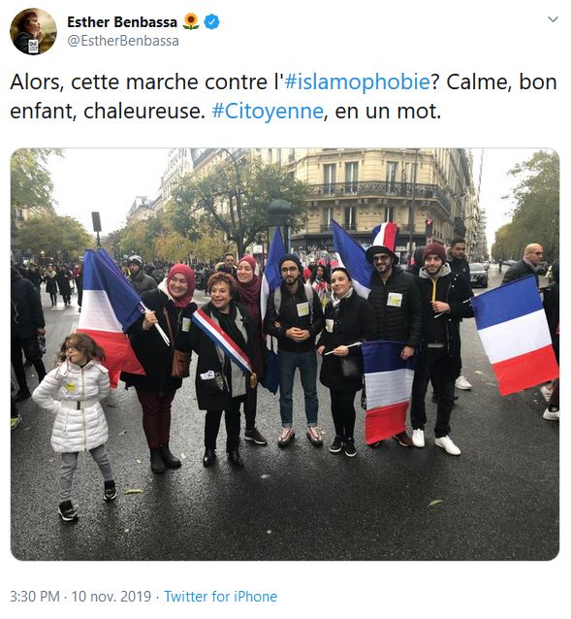Open the Twitter for iPhone source link

[220, 596]
